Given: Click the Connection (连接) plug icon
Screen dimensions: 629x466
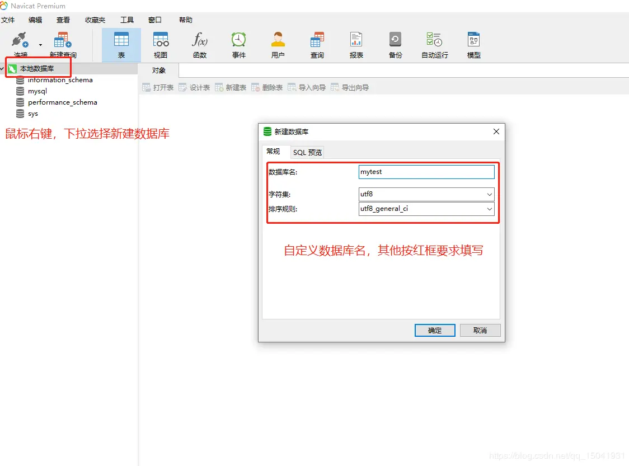Looking at the screenshot, I should point(20,40).
